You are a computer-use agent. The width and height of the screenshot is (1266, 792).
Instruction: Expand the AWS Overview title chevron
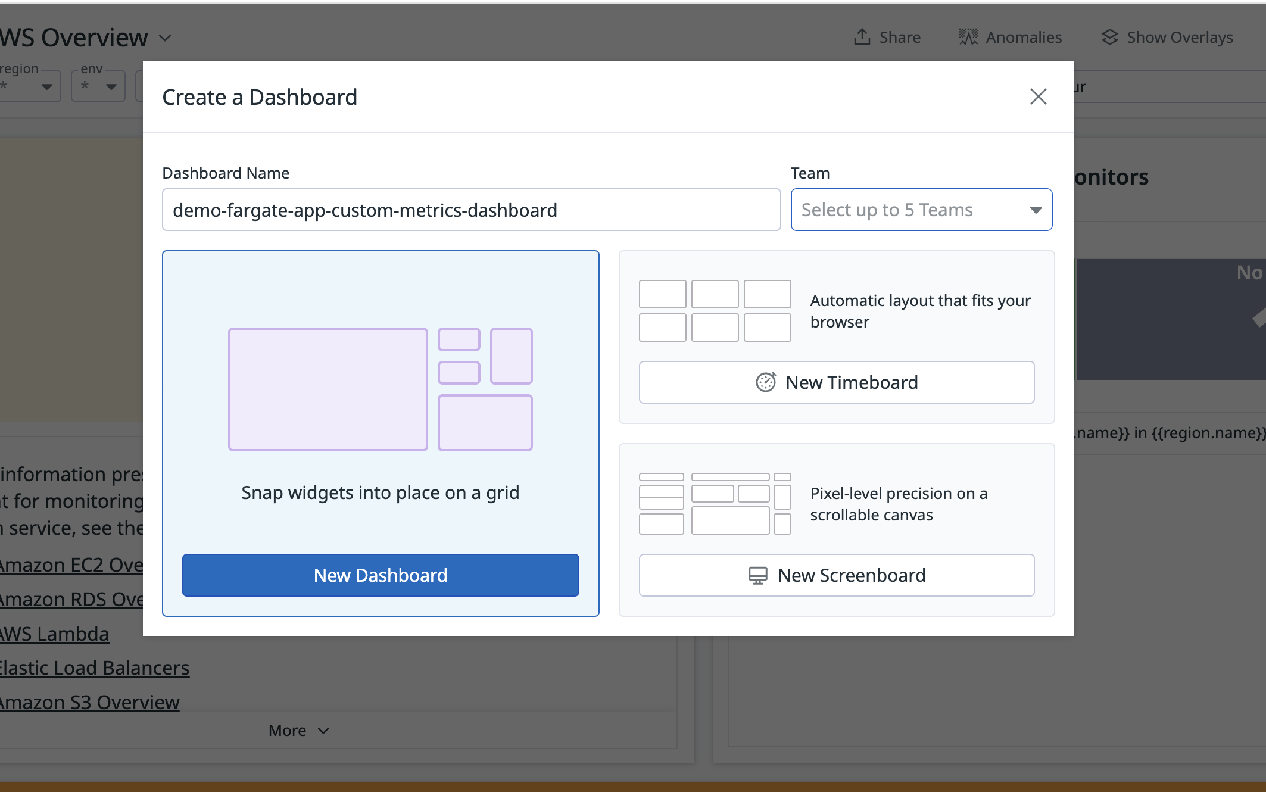pos(165,38)
